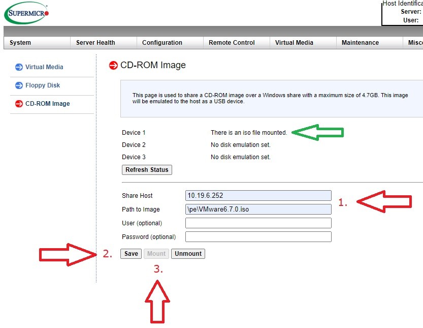423x328 pixels.
Task: Focus the Path to Image field
Action: [258, 209]
